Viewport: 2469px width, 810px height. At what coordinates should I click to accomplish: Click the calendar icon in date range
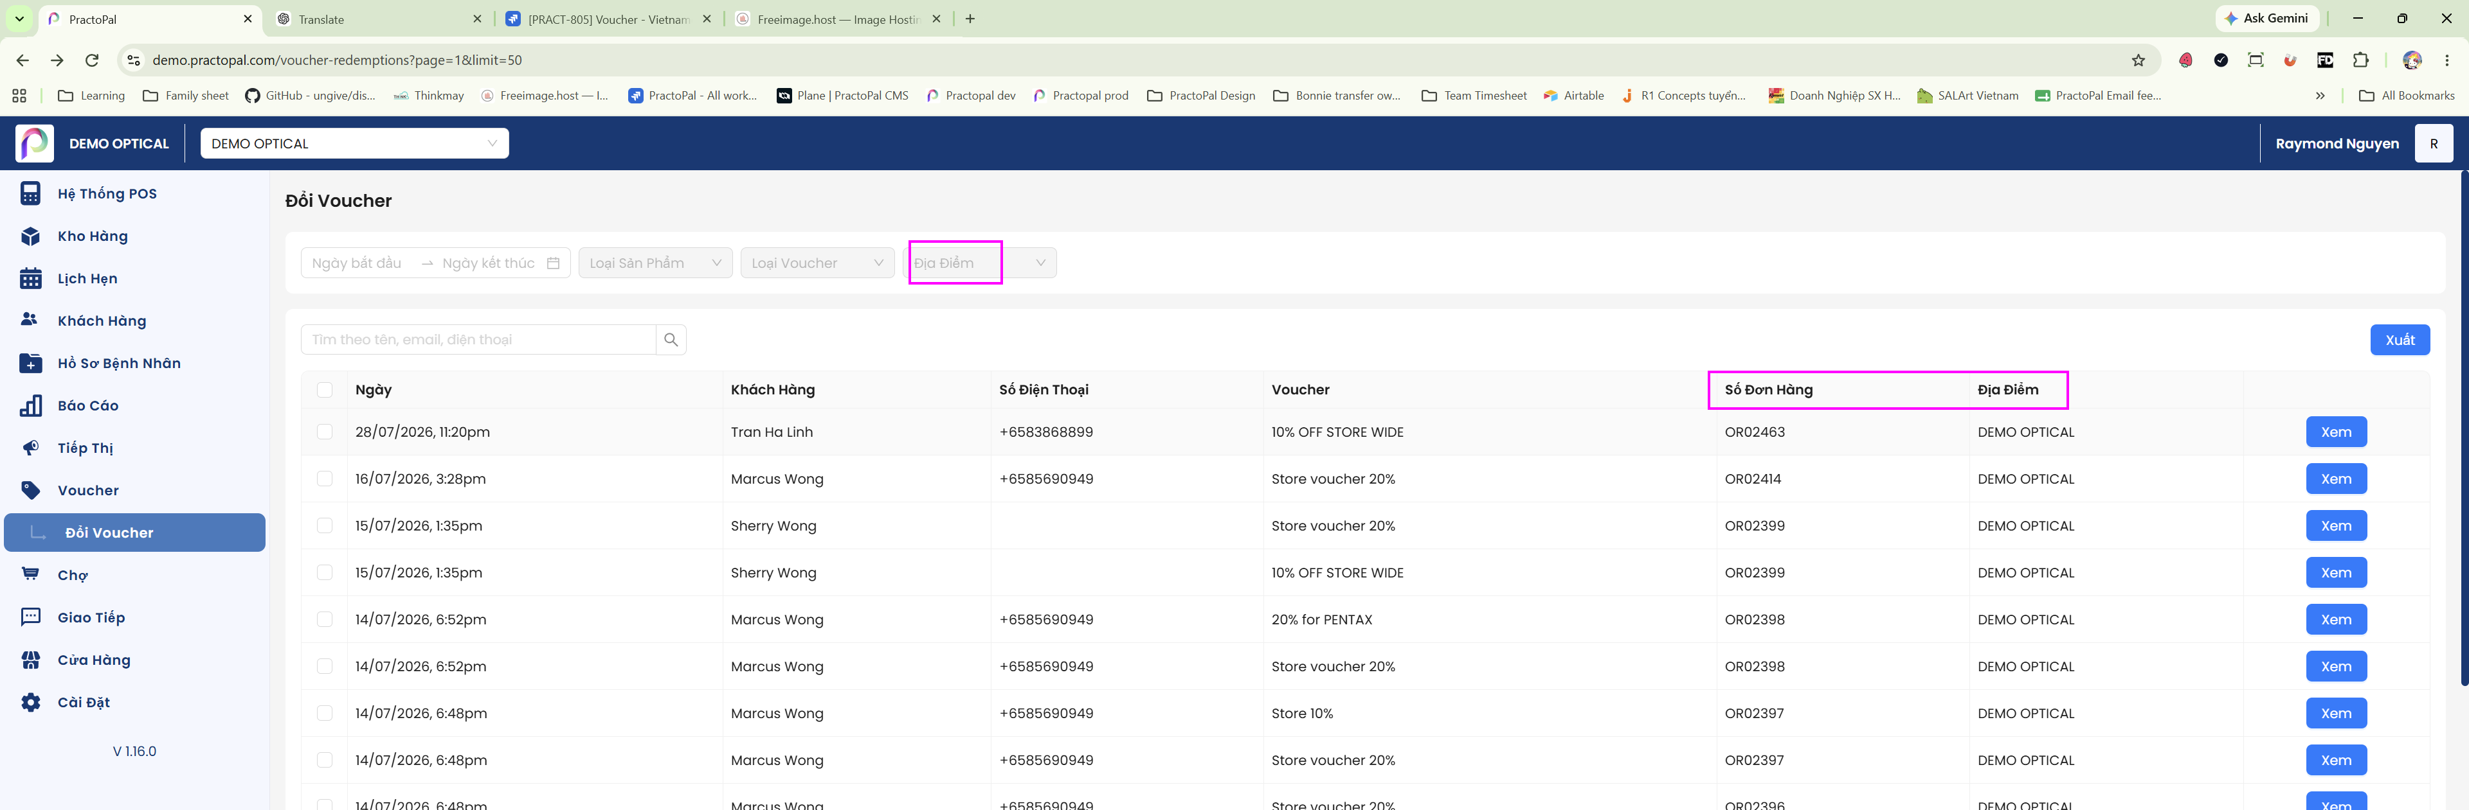click(x=553, y=263)
